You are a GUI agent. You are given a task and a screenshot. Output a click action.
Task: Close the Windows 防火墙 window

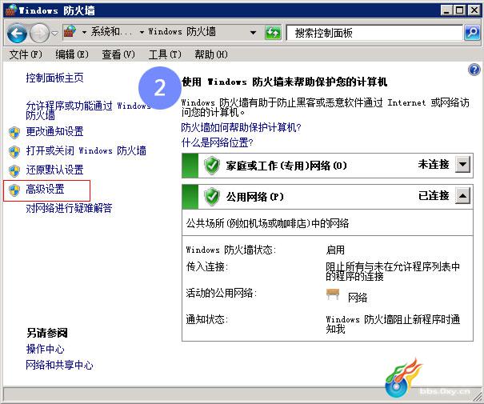pyautogui.click(x=474, y=10)
